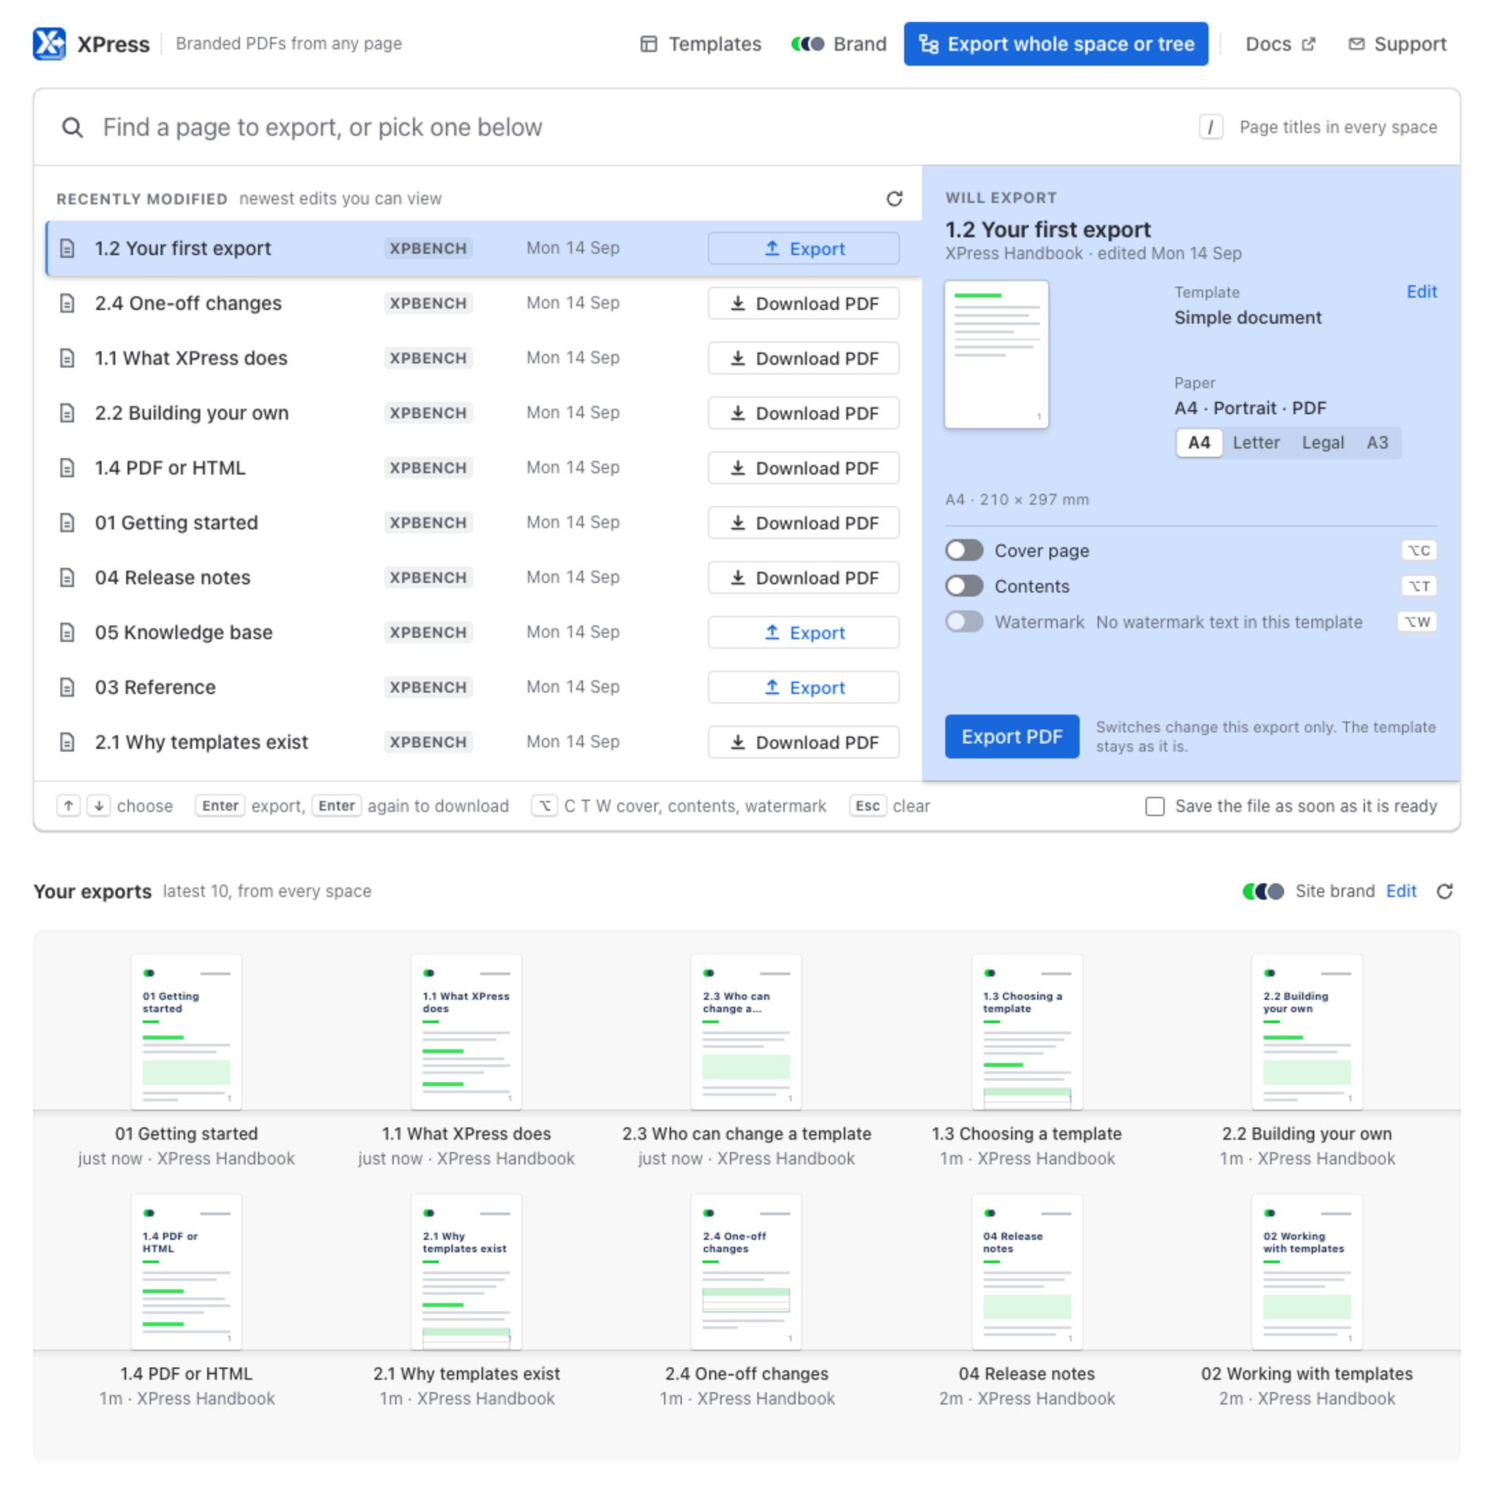
Task: Click the page icon beside 1.4 PDF or HTML
Action: pyautogui.click(x=67, y=468)
